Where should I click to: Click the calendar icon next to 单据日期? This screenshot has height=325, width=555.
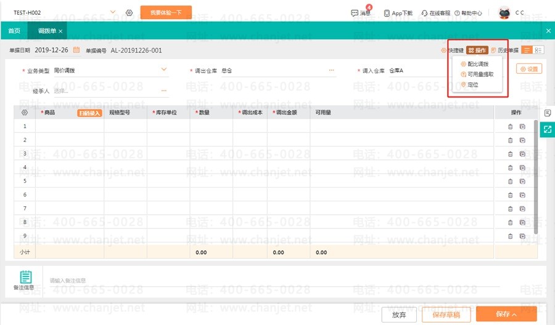[x=76, y=50]
